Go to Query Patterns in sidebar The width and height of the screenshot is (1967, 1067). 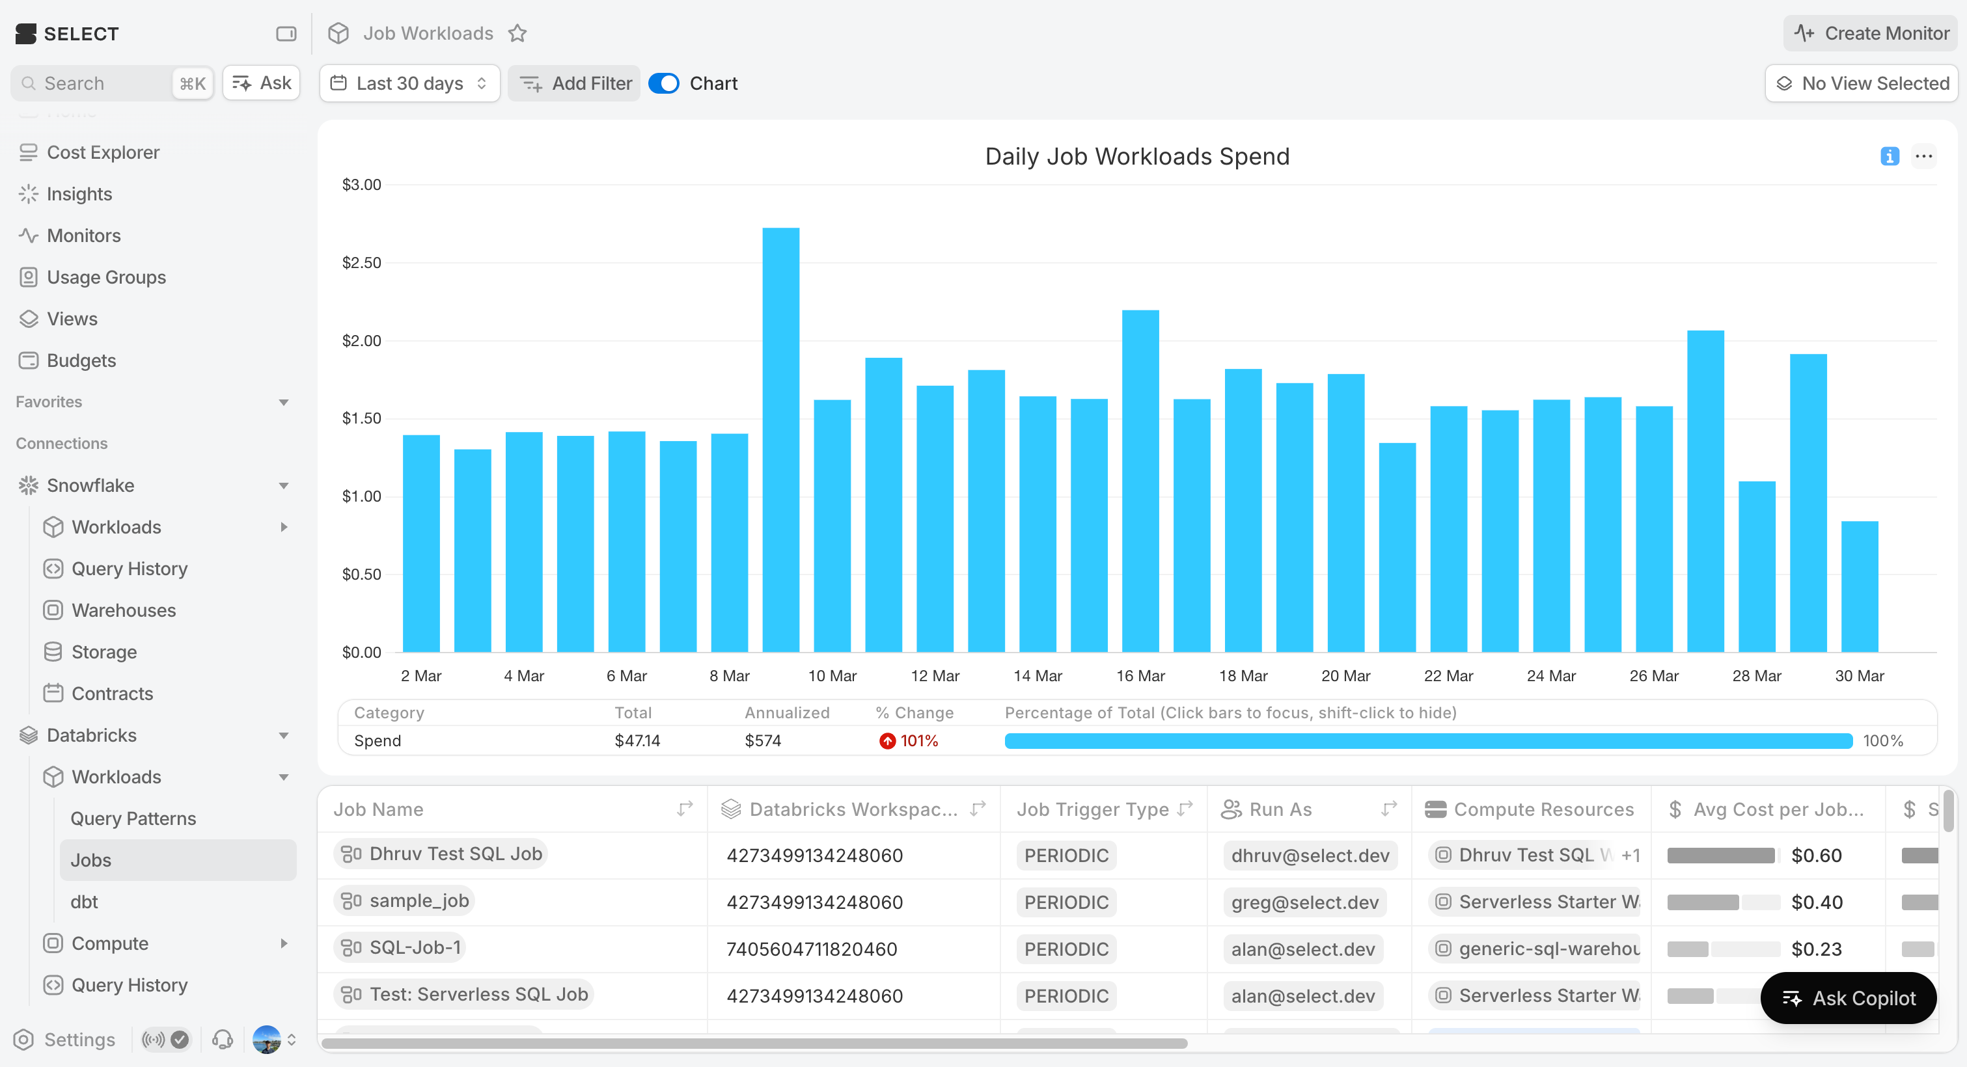[133, 818]
